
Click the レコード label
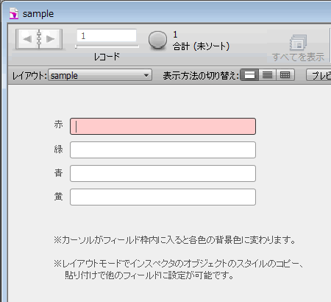[107, 57]
